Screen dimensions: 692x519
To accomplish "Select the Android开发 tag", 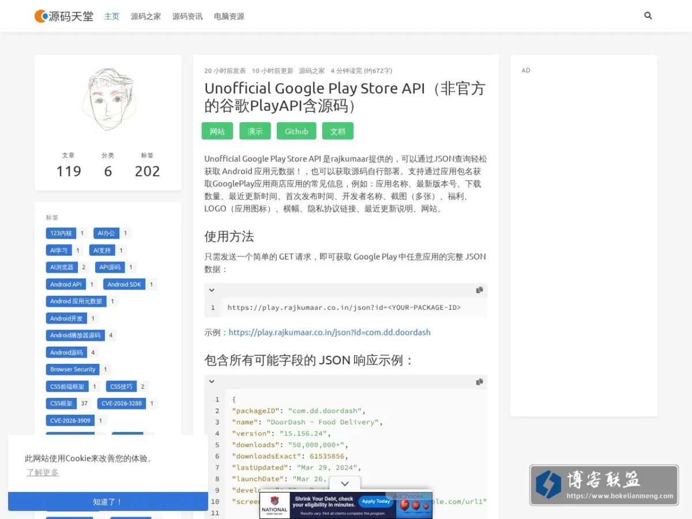I will pyautogui.click(x=66, y=318).
